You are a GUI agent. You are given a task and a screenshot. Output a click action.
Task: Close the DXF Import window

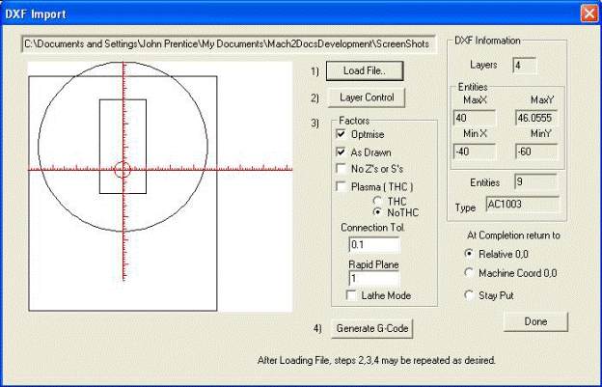coord(588,14)
